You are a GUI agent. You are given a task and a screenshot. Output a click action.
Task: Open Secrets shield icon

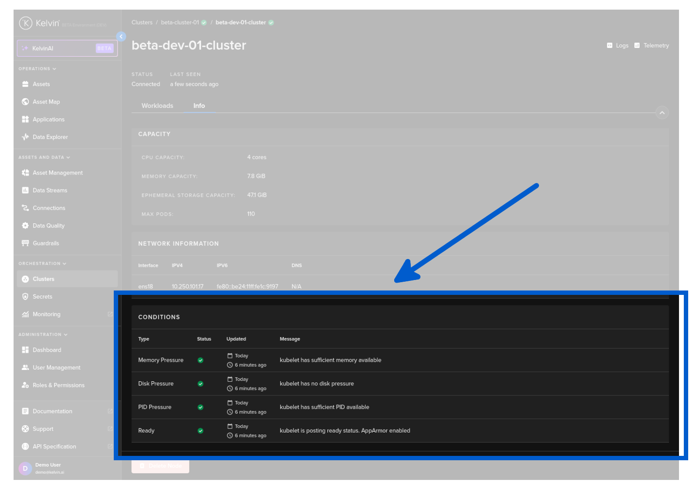(25, 297)
